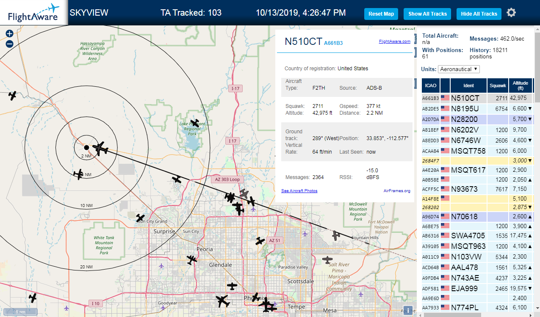Select the EJA999 row
This screenshot has height=317, width=540.
(x=478, y=288)
